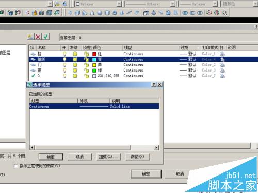Image resolution: width=258 pixels, height=193 pixels.
Task: Sort layers by 名称 column header
Action: [49, 48]
